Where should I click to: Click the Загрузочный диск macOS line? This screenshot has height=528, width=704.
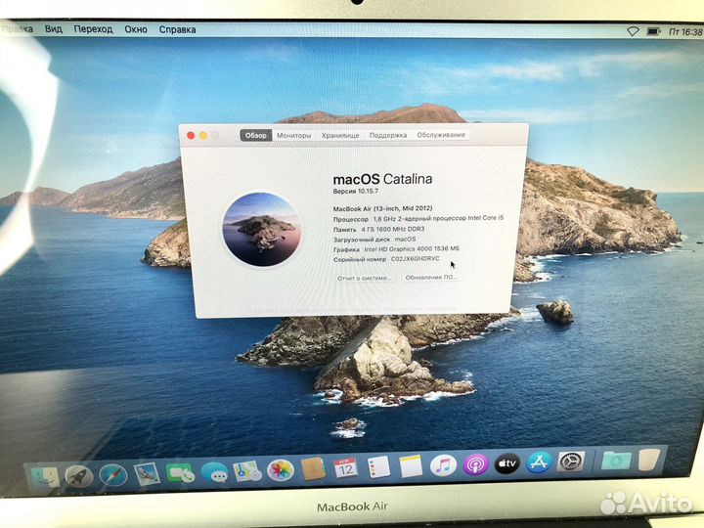coord(374,240)
